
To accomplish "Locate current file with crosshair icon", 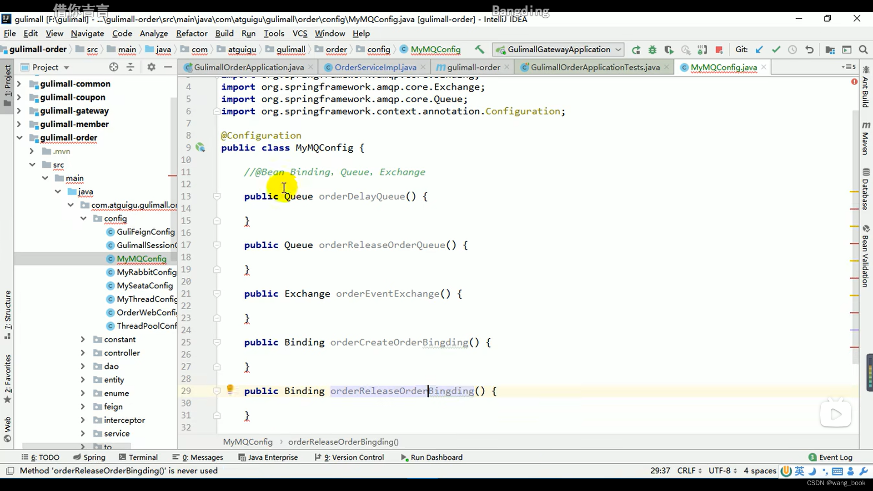I will (x=114, y=67).
